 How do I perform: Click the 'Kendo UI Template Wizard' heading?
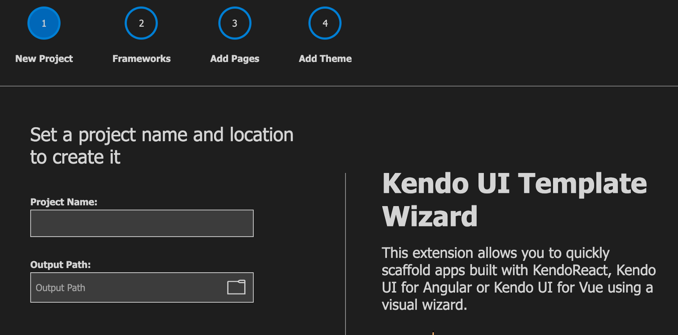514,200
